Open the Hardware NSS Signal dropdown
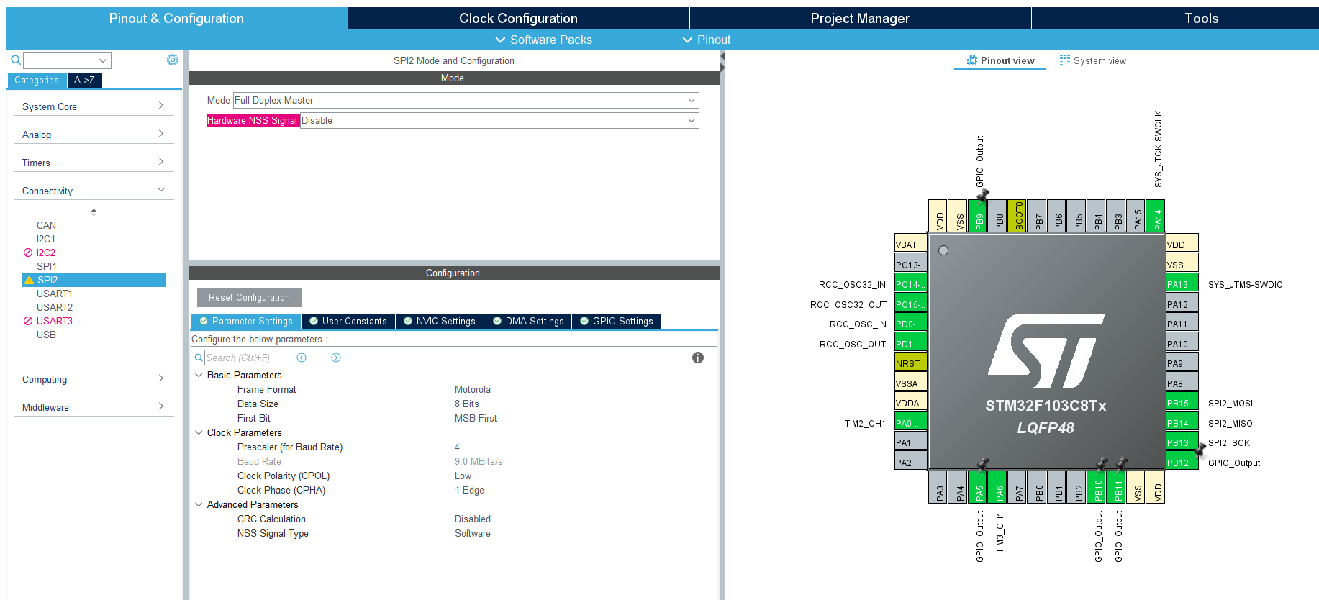 coord(499,120)
